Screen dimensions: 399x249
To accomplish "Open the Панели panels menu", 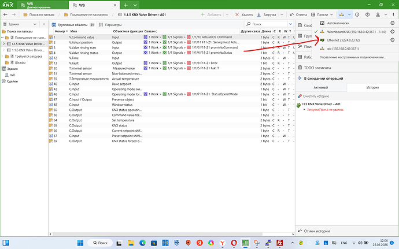I will pyautogui.click(x=322, y=15).
